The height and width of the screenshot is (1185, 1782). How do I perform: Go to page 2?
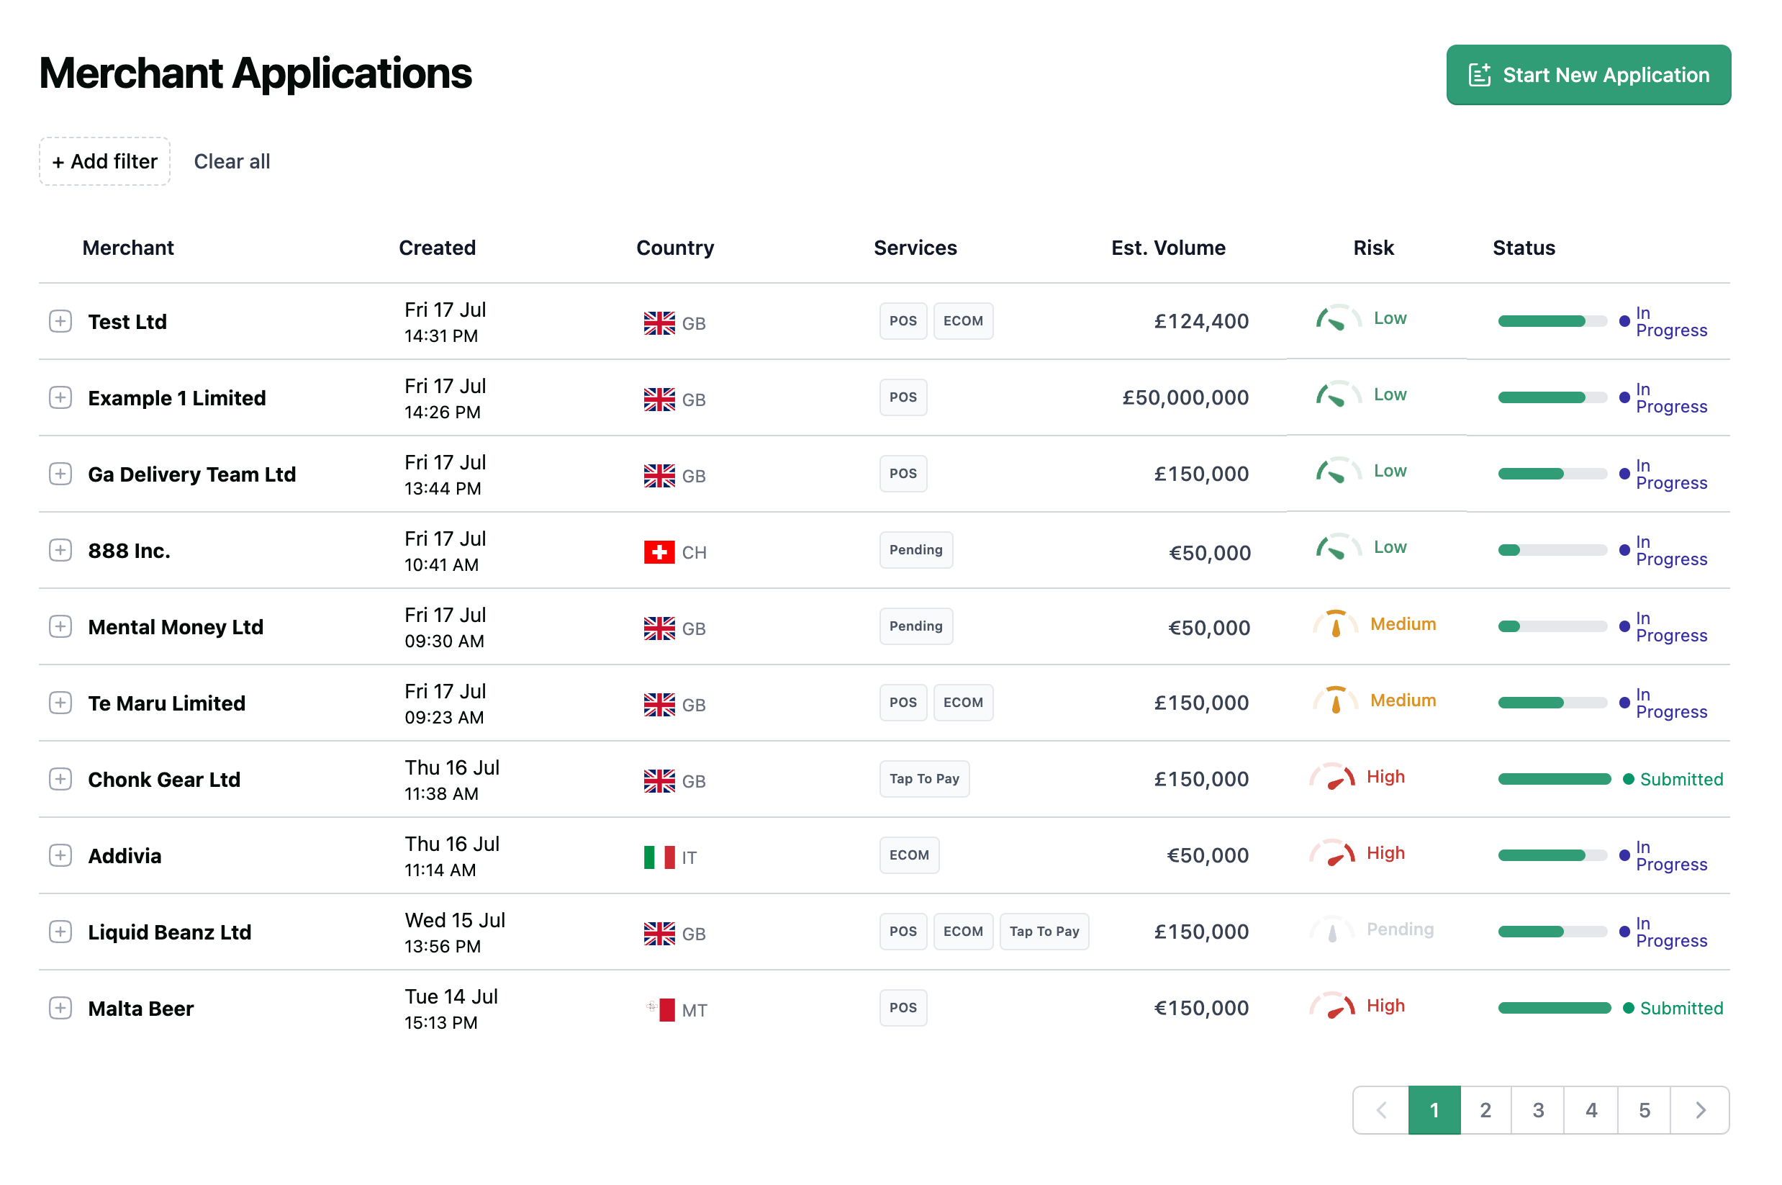[x=1485, y=1110]
